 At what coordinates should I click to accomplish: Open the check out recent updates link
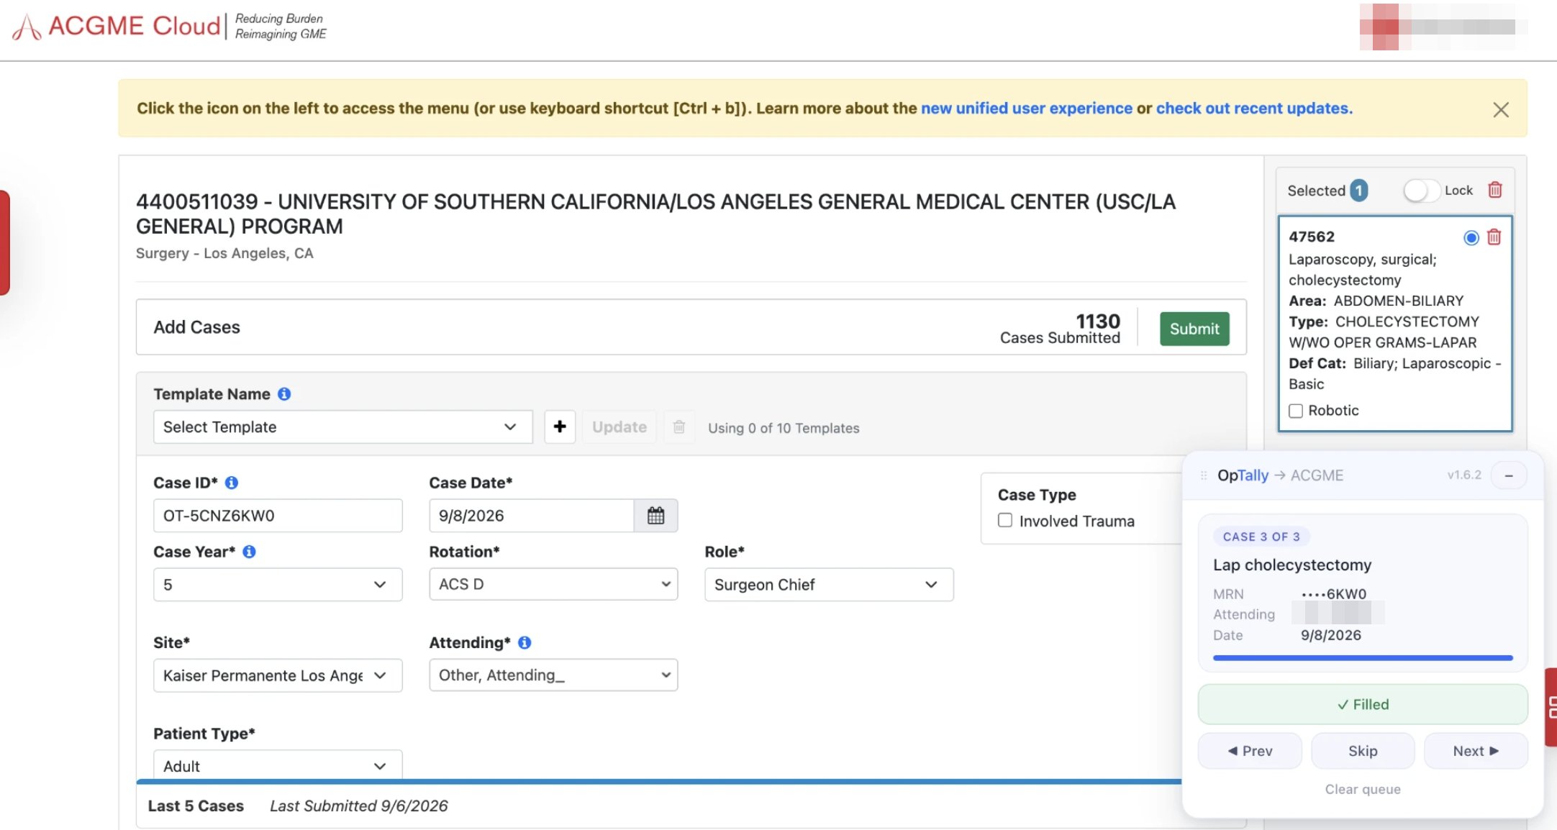[x=1254, y=108]
